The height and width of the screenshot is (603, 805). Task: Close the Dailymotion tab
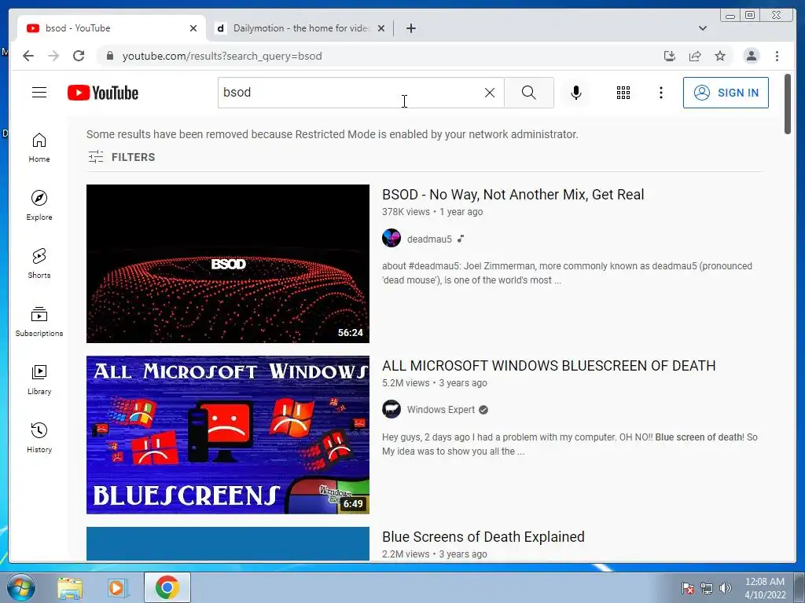381,28
